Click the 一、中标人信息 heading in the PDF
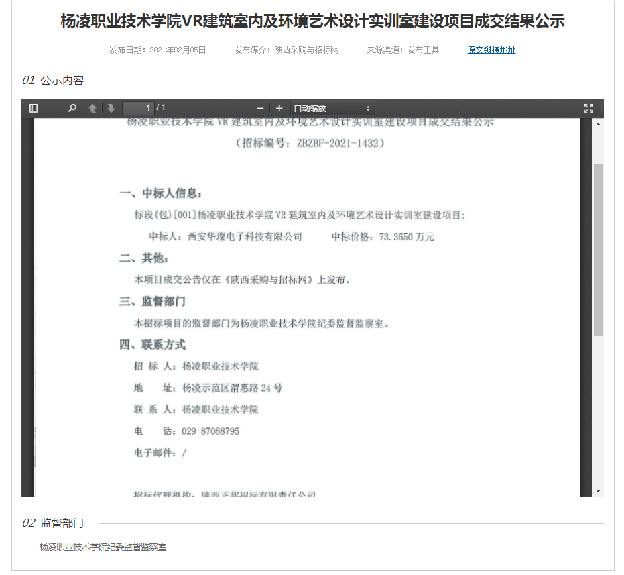624x575 pixels. pyautogui.click(x=161, y=193)
